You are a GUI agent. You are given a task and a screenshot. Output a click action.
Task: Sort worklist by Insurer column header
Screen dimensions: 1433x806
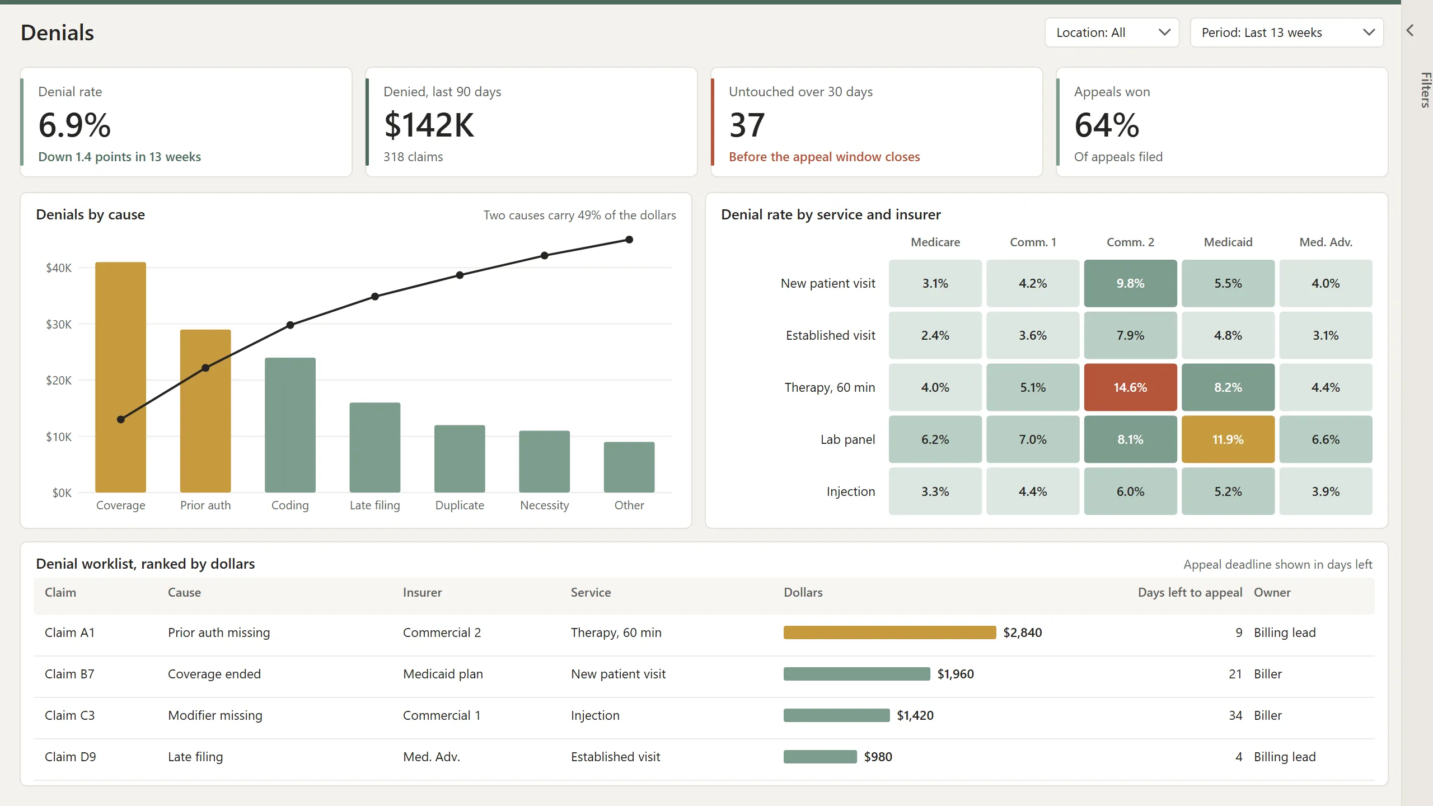(x=422, y=592)
